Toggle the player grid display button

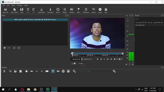120,59
